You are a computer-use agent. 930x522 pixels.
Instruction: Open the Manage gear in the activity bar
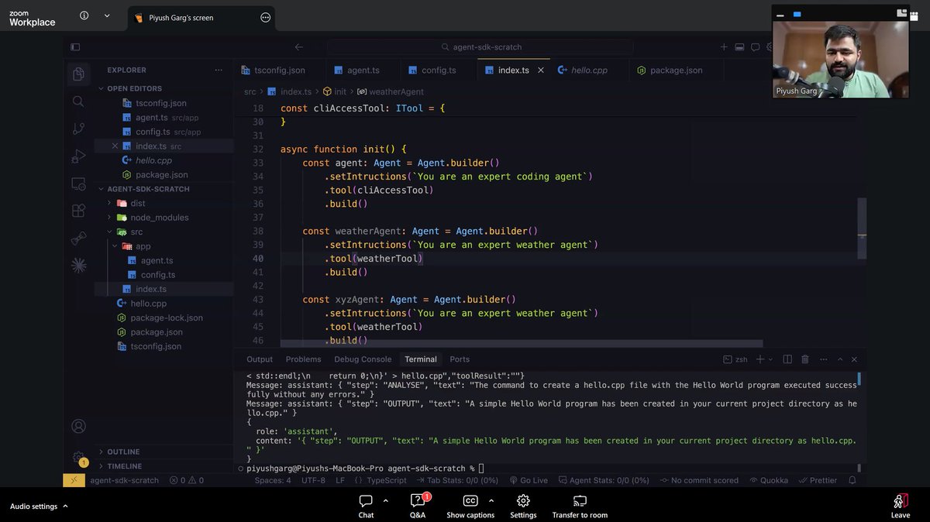coord(78,457)
